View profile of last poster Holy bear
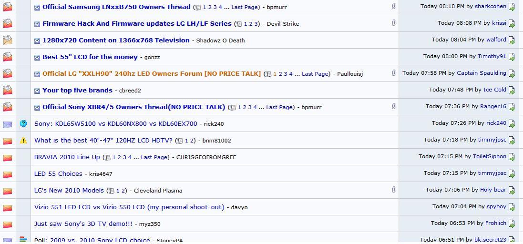This screenshot has width=523, height=244. click(493, 190)
